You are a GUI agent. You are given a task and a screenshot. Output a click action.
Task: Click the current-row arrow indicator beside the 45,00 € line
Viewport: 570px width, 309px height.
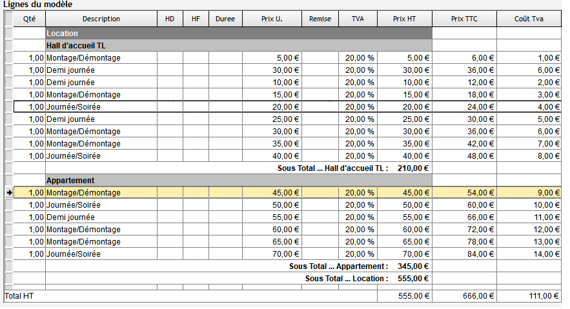(8, 192)
